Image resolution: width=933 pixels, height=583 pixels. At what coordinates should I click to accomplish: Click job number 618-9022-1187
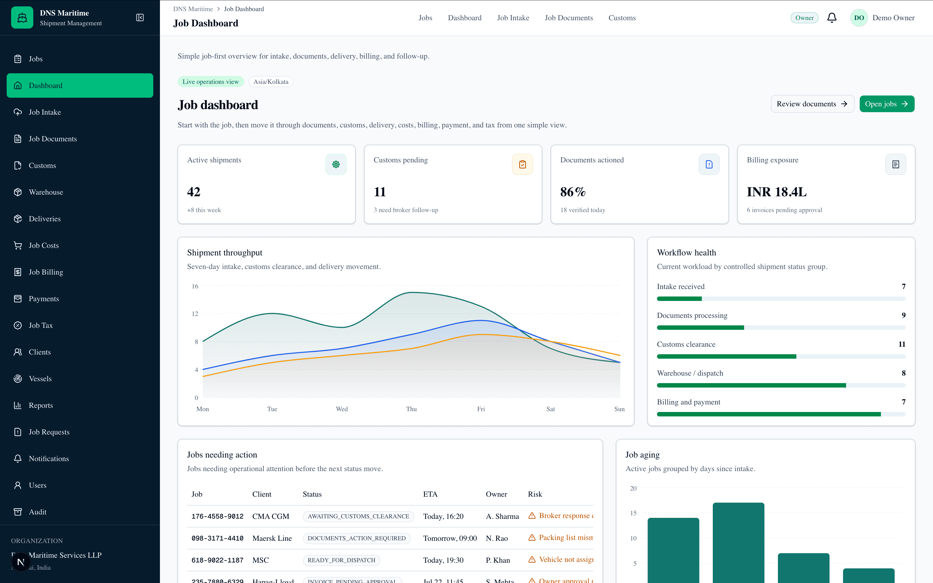click(217, 561)
